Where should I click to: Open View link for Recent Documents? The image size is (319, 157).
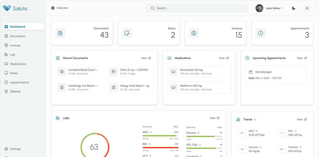pos(146,58)
